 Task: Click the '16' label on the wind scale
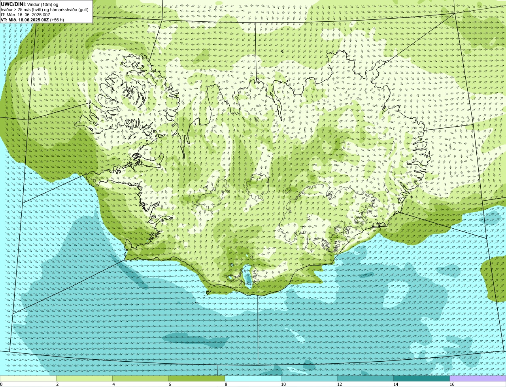click(x=451, y=384)
